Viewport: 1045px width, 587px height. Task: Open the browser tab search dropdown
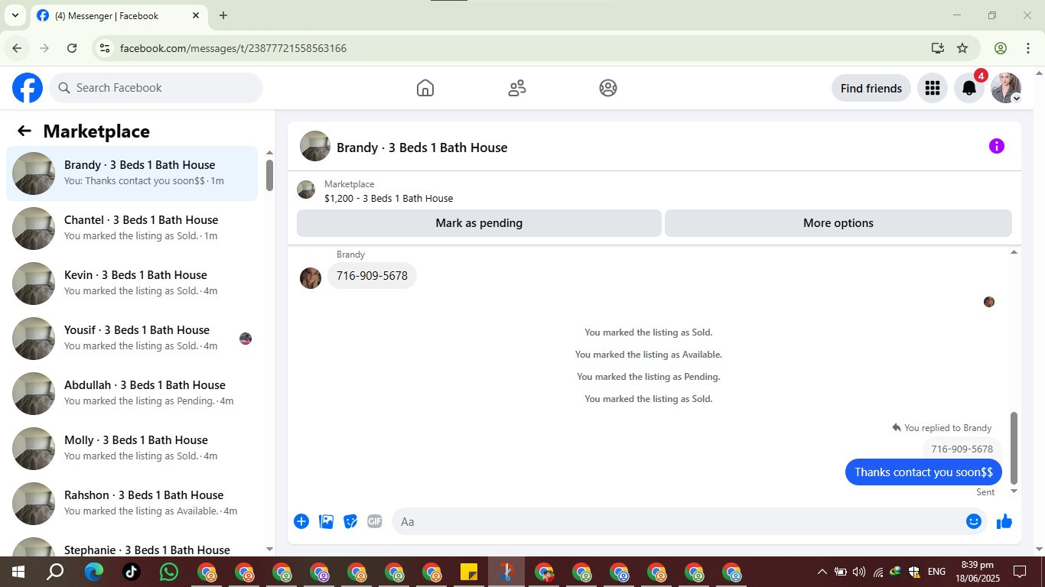15,15
